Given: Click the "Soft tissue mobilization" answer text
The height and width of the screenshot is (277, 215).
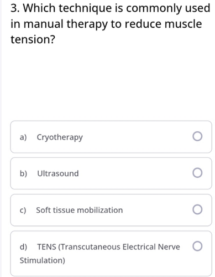Looking at the screenshot, I should pyautogui.click(x=80, y=210).
